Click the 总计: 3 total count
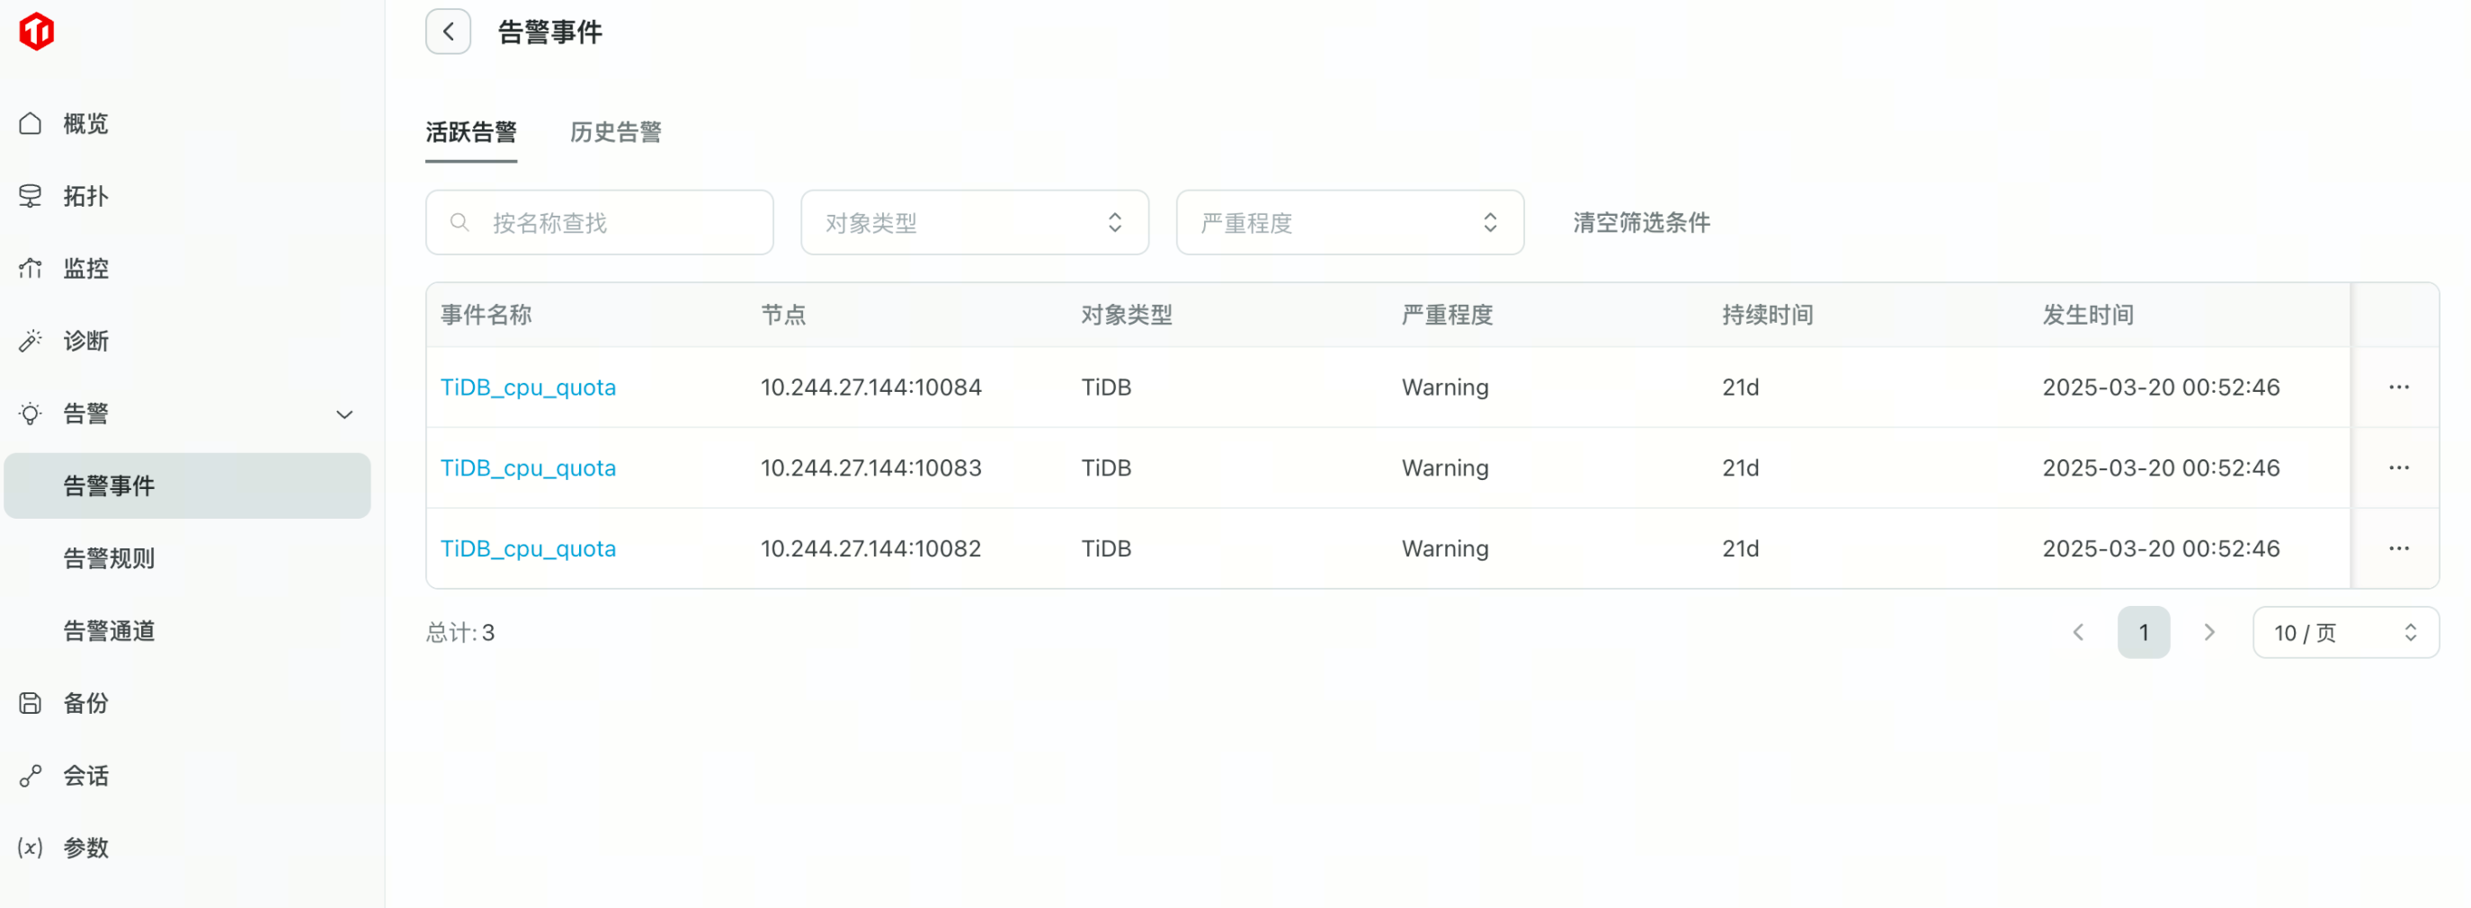The height and width of the screenshot is (908, 2471). 460,633
